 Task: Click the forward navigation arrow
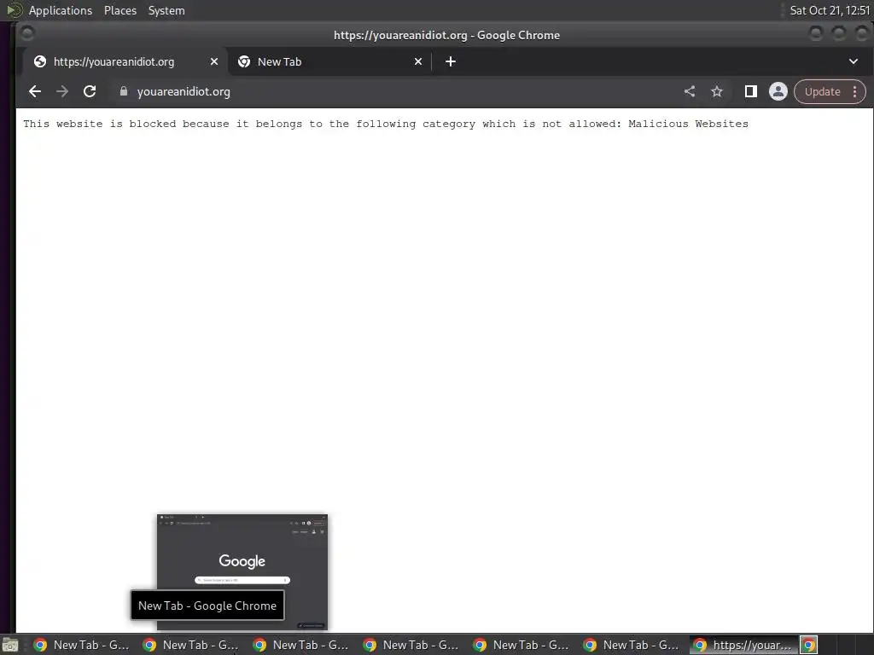pyautogui.click(x=62, y=92)
